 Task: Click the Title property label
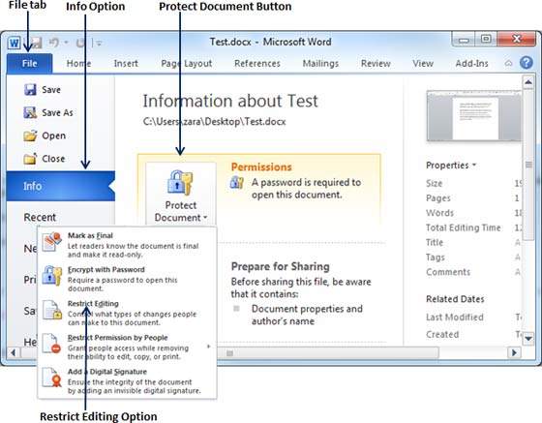pos(435,243)
